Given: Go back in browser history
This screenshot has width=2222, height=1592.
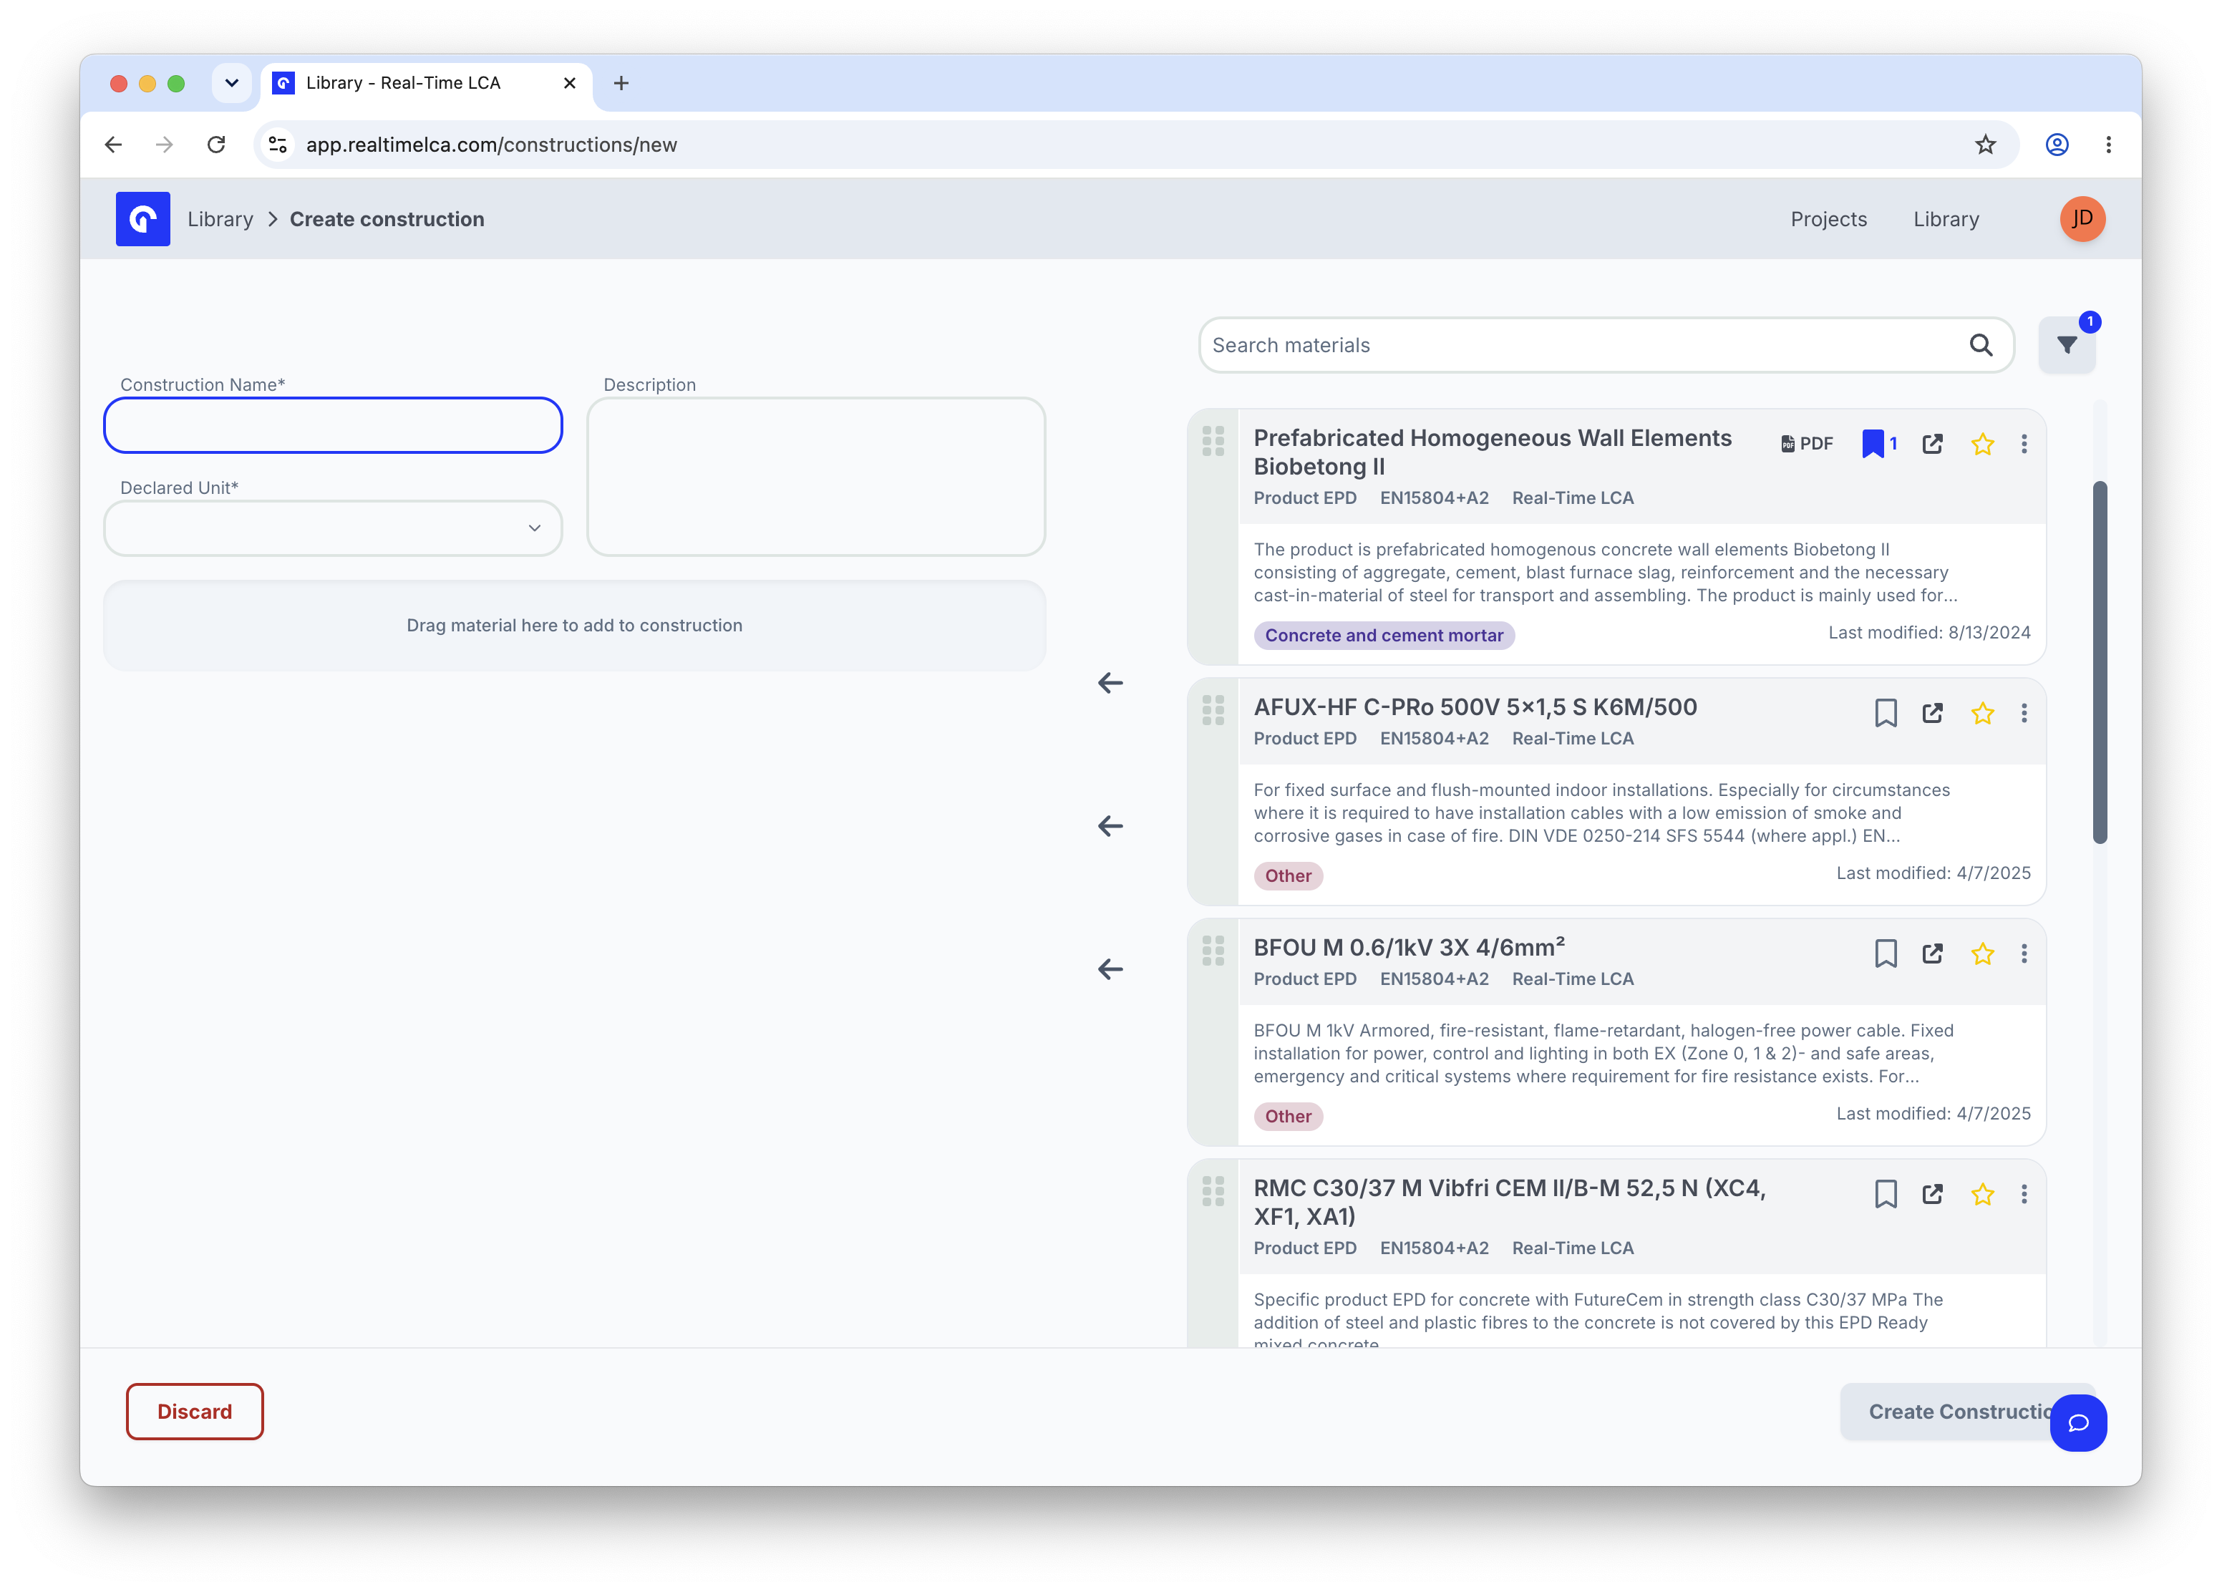Looking at the screenshot, I should click(x=114, y=145).
